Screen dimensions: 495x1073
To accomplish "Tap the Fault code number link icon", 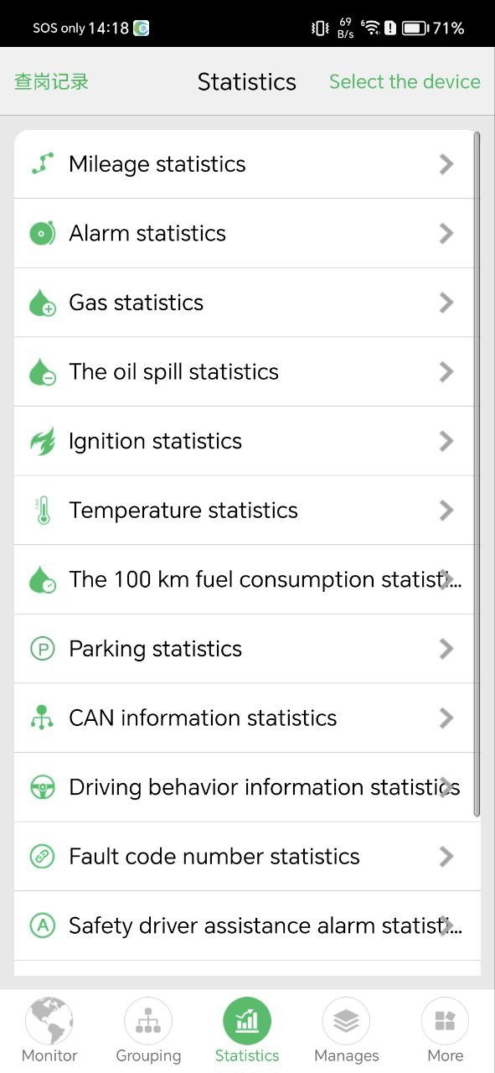I will point(42,856).
